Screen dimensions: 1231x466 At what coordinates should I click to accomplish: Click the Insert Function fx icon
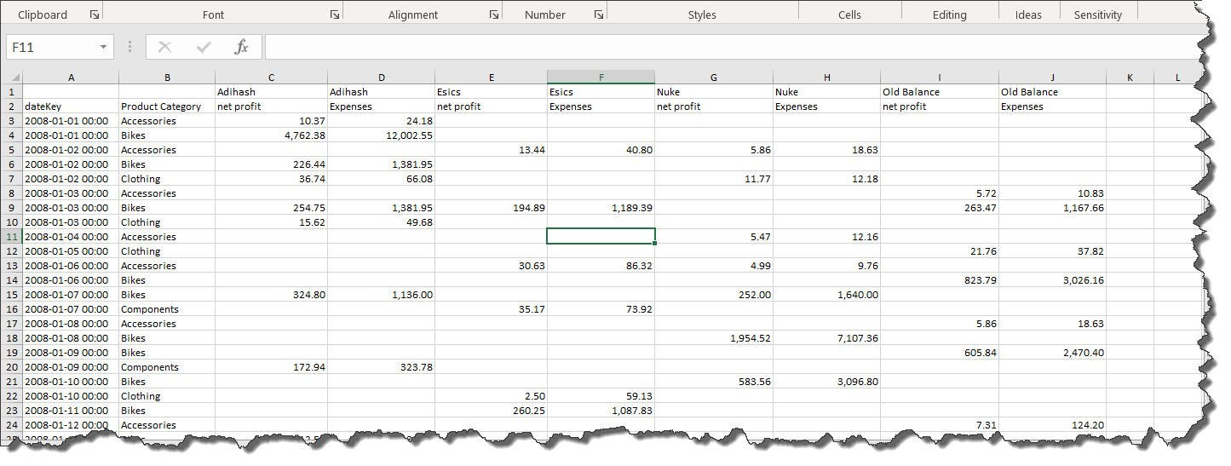(241, 48)
